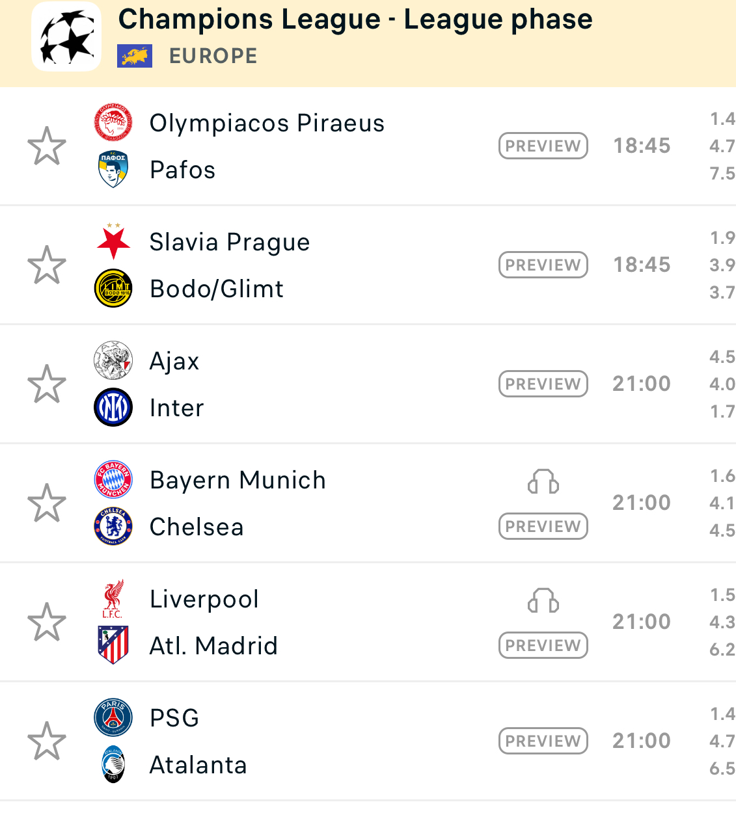This screenshot has width=736, height=813.
Task: Click the PSG club crest
Action: pos(113,717)
